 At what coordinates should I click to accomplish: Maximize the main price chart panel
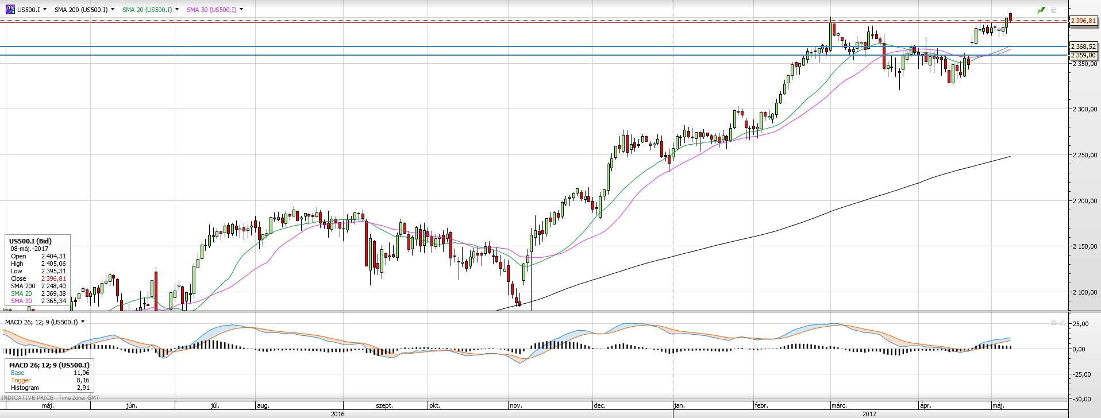pyautogui.click(x=1054, y=10)
